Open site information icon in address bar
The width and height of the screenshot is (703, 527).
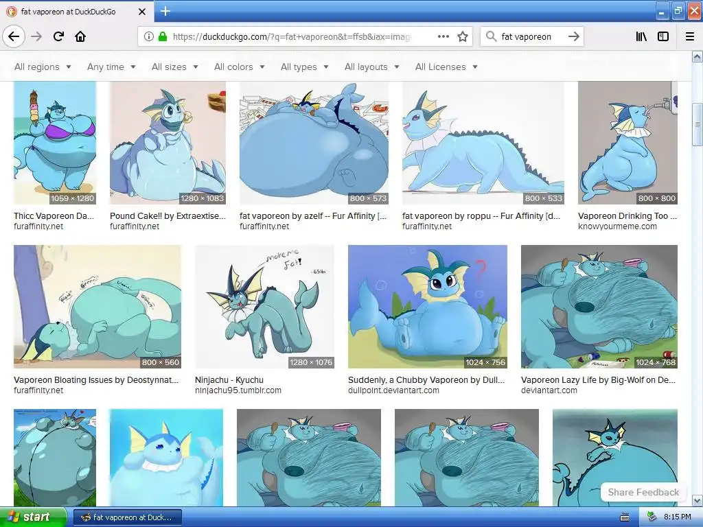tap(148, 37)
